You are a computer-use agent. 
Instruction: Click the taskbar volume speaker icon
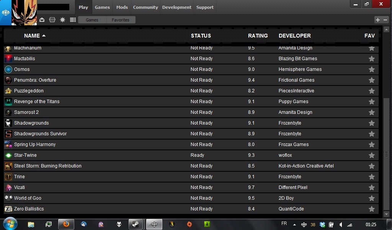pyautogui.click(x=340, y=225)
